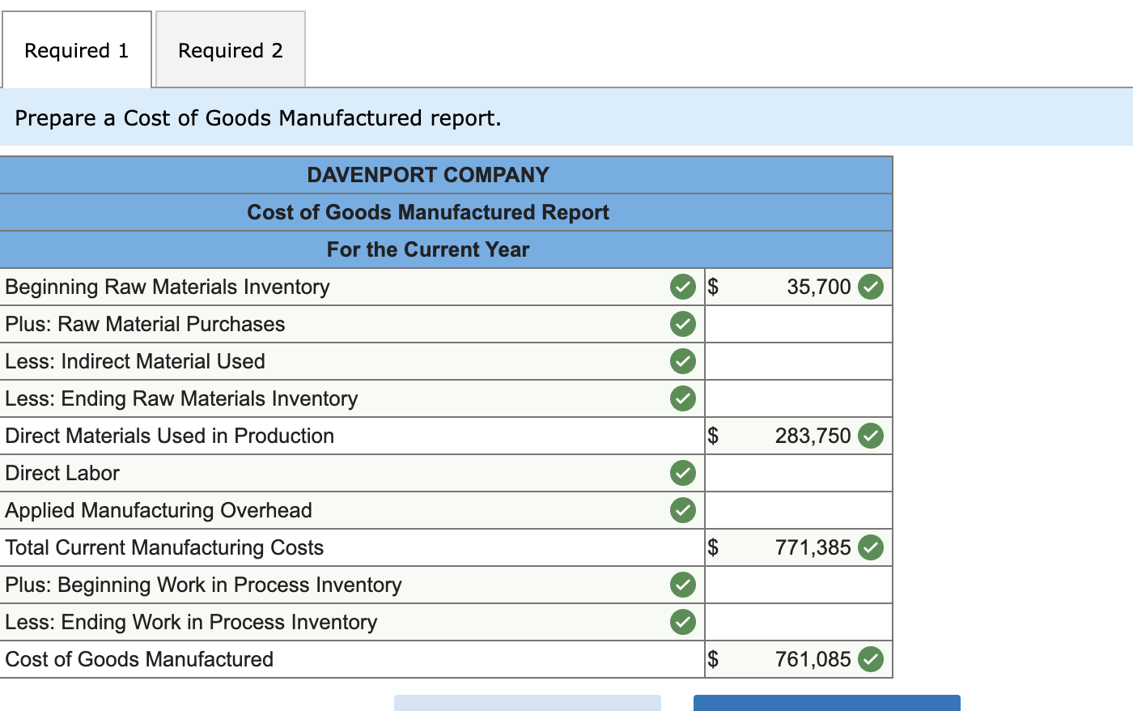The width and height of the screenshot is (1133, 711).
Task: Click the checkmark beside Applied Manufacturing Overhead
Action: [x=683, y=510]
